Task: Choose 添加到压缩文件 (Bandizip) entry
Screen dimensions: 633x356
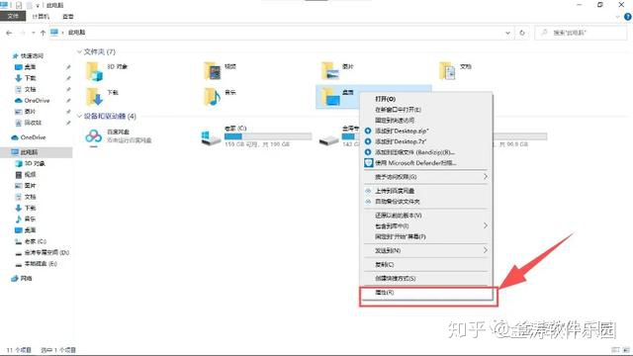Action: tap(426, 152)
